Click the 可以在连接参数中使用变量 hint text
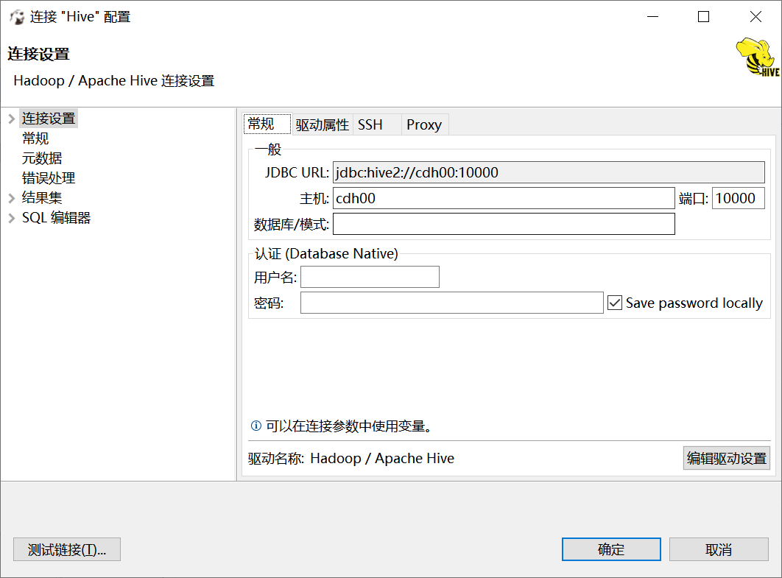Viewport: 782px width, 578px height. pos(348,426)
